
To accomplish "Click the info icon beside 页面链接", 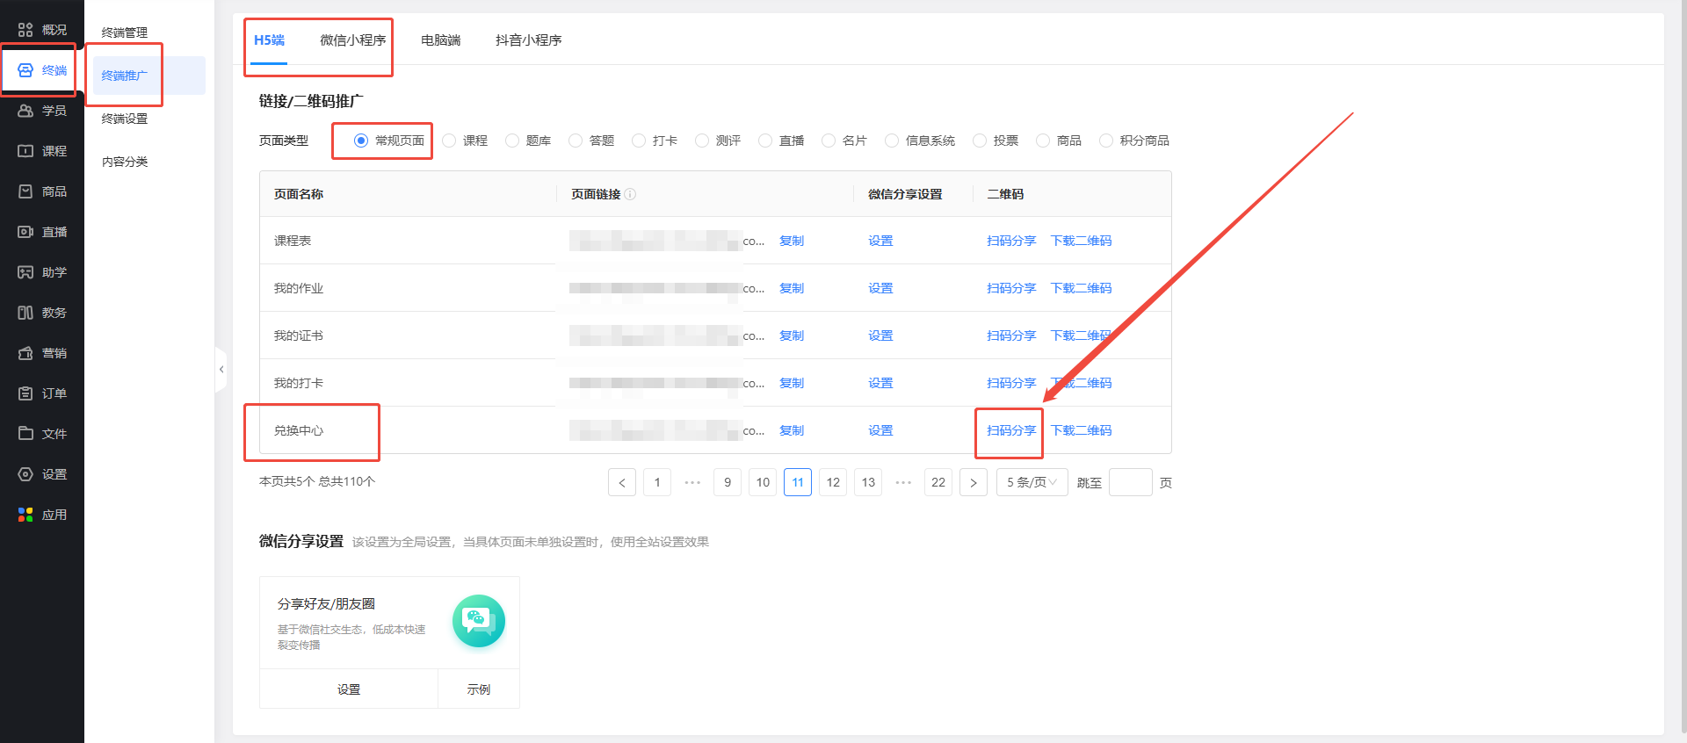I will coord(630,194).
